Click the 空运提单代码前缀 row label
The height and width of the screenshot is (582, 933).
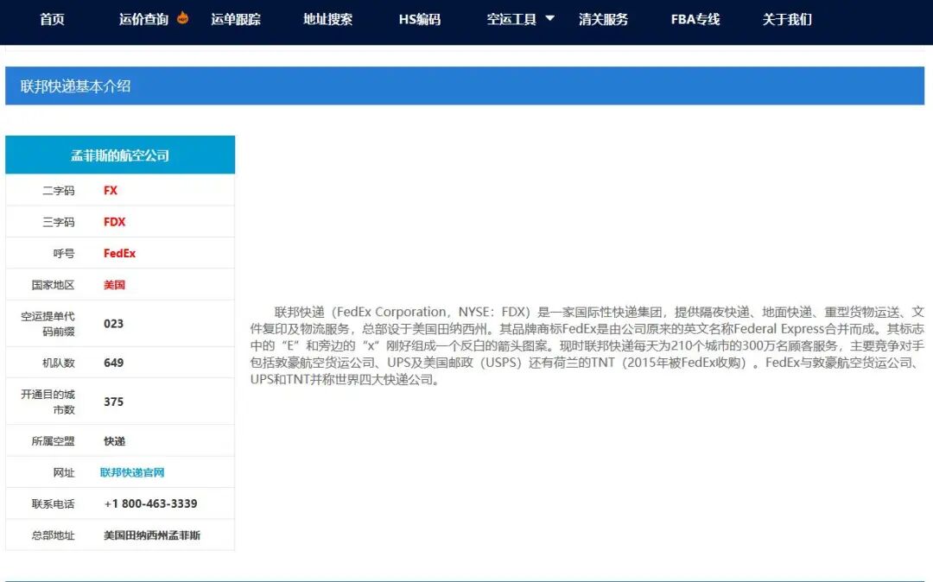(48, 324)
